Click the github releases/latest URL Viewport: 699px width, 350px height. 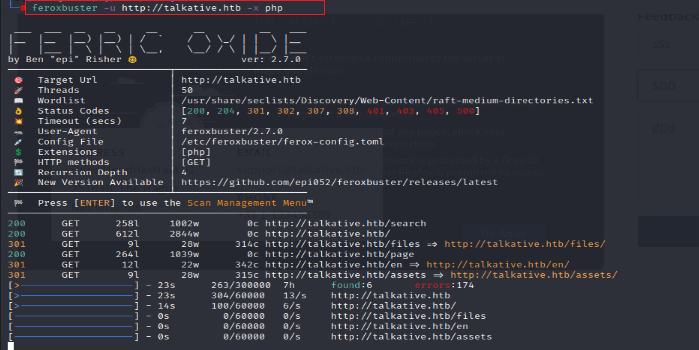[340, 182]
